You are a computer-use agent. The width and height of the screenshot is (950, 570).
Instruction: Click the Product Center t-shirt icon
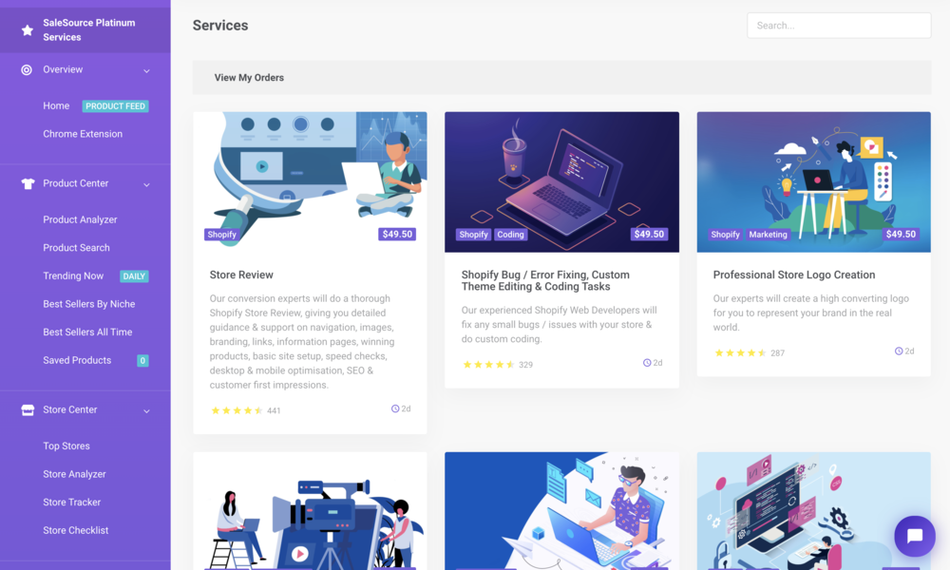tap(28, 183)
